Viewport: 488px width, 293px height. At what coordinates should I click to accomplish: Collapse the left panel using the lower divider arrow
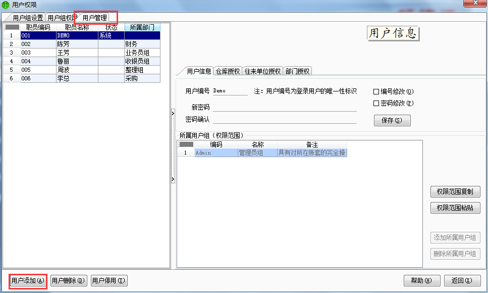(173, 179)
